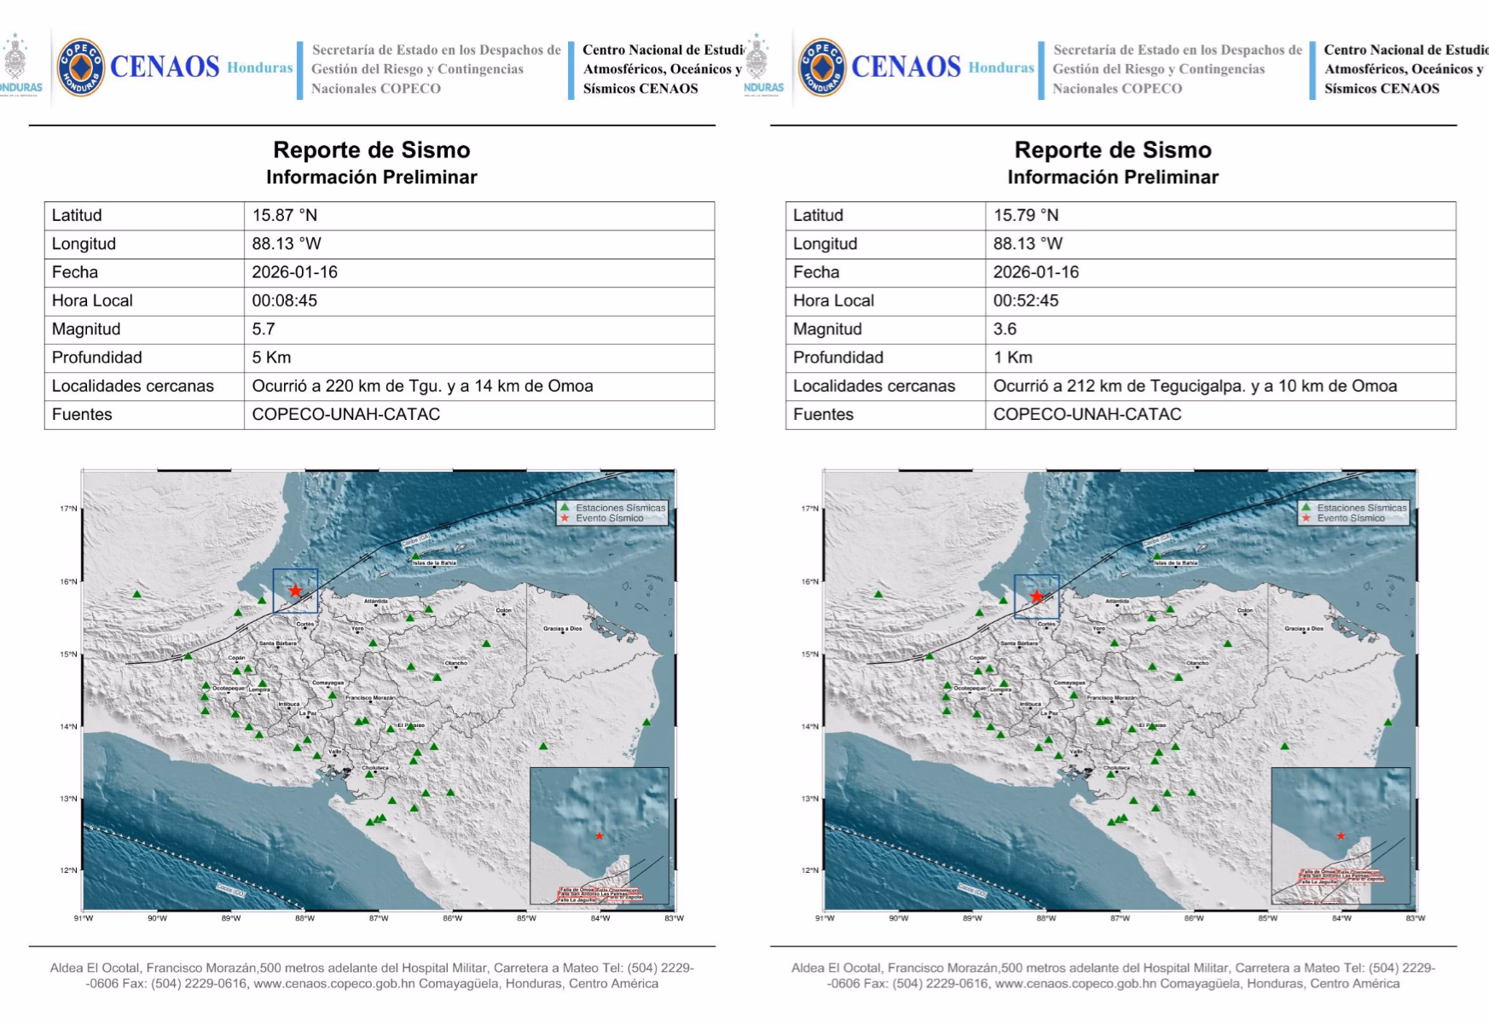Screen dimensions: 1489x1024
Task: Click the red star inside the left map's inset
Action: (600, 835)
